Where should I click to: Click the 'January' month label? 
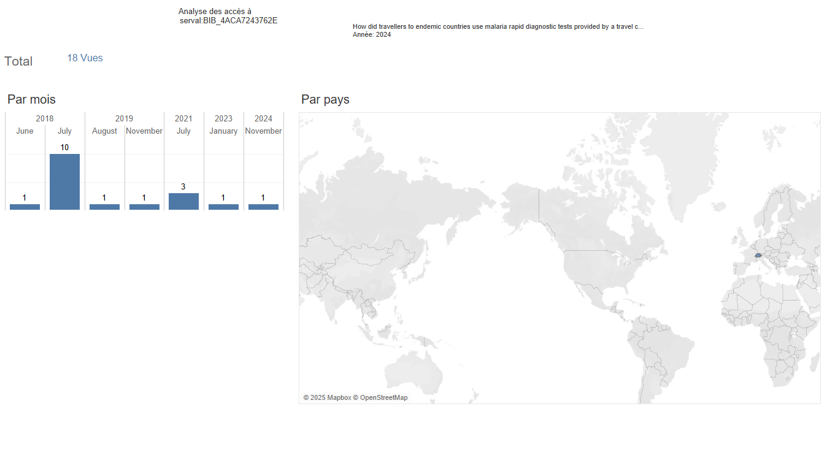(x=223, y=131)
